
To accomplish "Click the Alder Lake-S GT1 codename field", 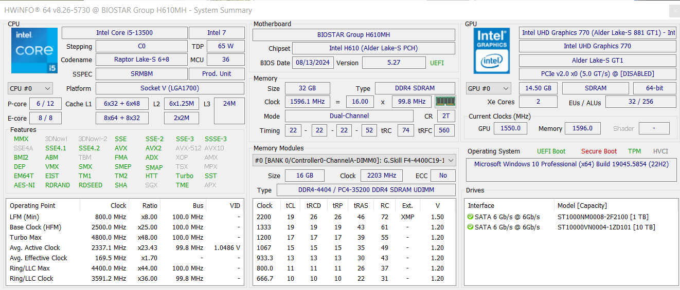I will 597,60.
